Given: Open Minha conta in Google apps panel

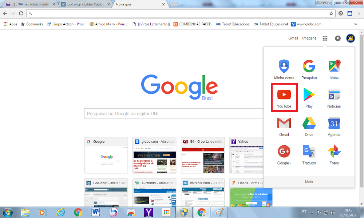Looking at the screenshot, I should pos(284,69).
